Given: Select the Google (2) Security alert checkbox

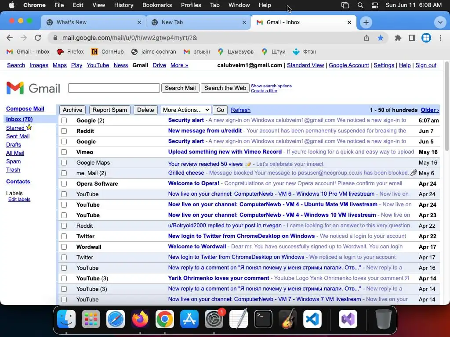Looking at the screenshot, I should 64,120.
